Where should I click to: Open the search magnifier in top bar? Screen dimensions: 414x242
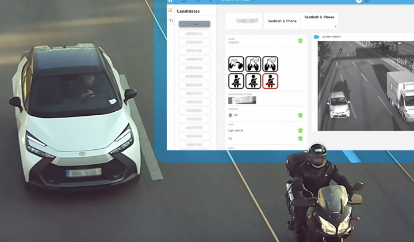tap(197, 1)
